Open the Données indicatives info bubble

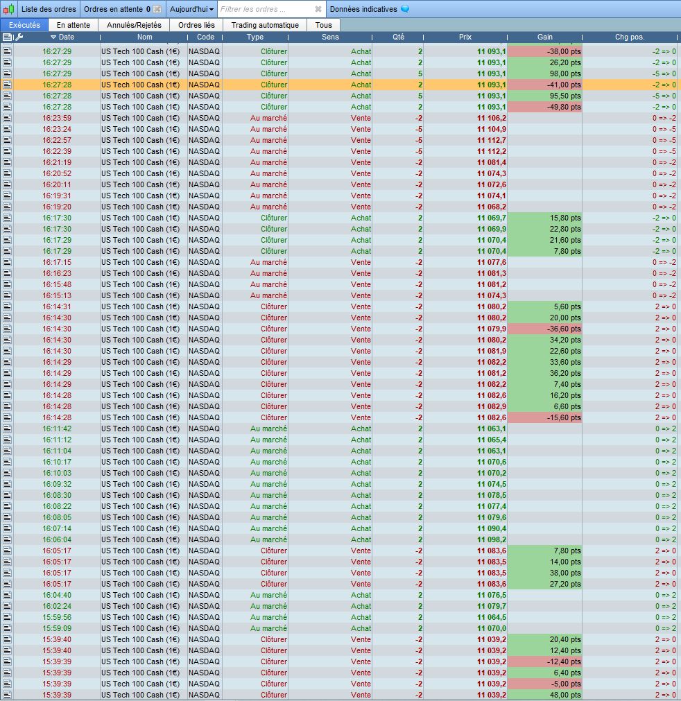point(405,9)
